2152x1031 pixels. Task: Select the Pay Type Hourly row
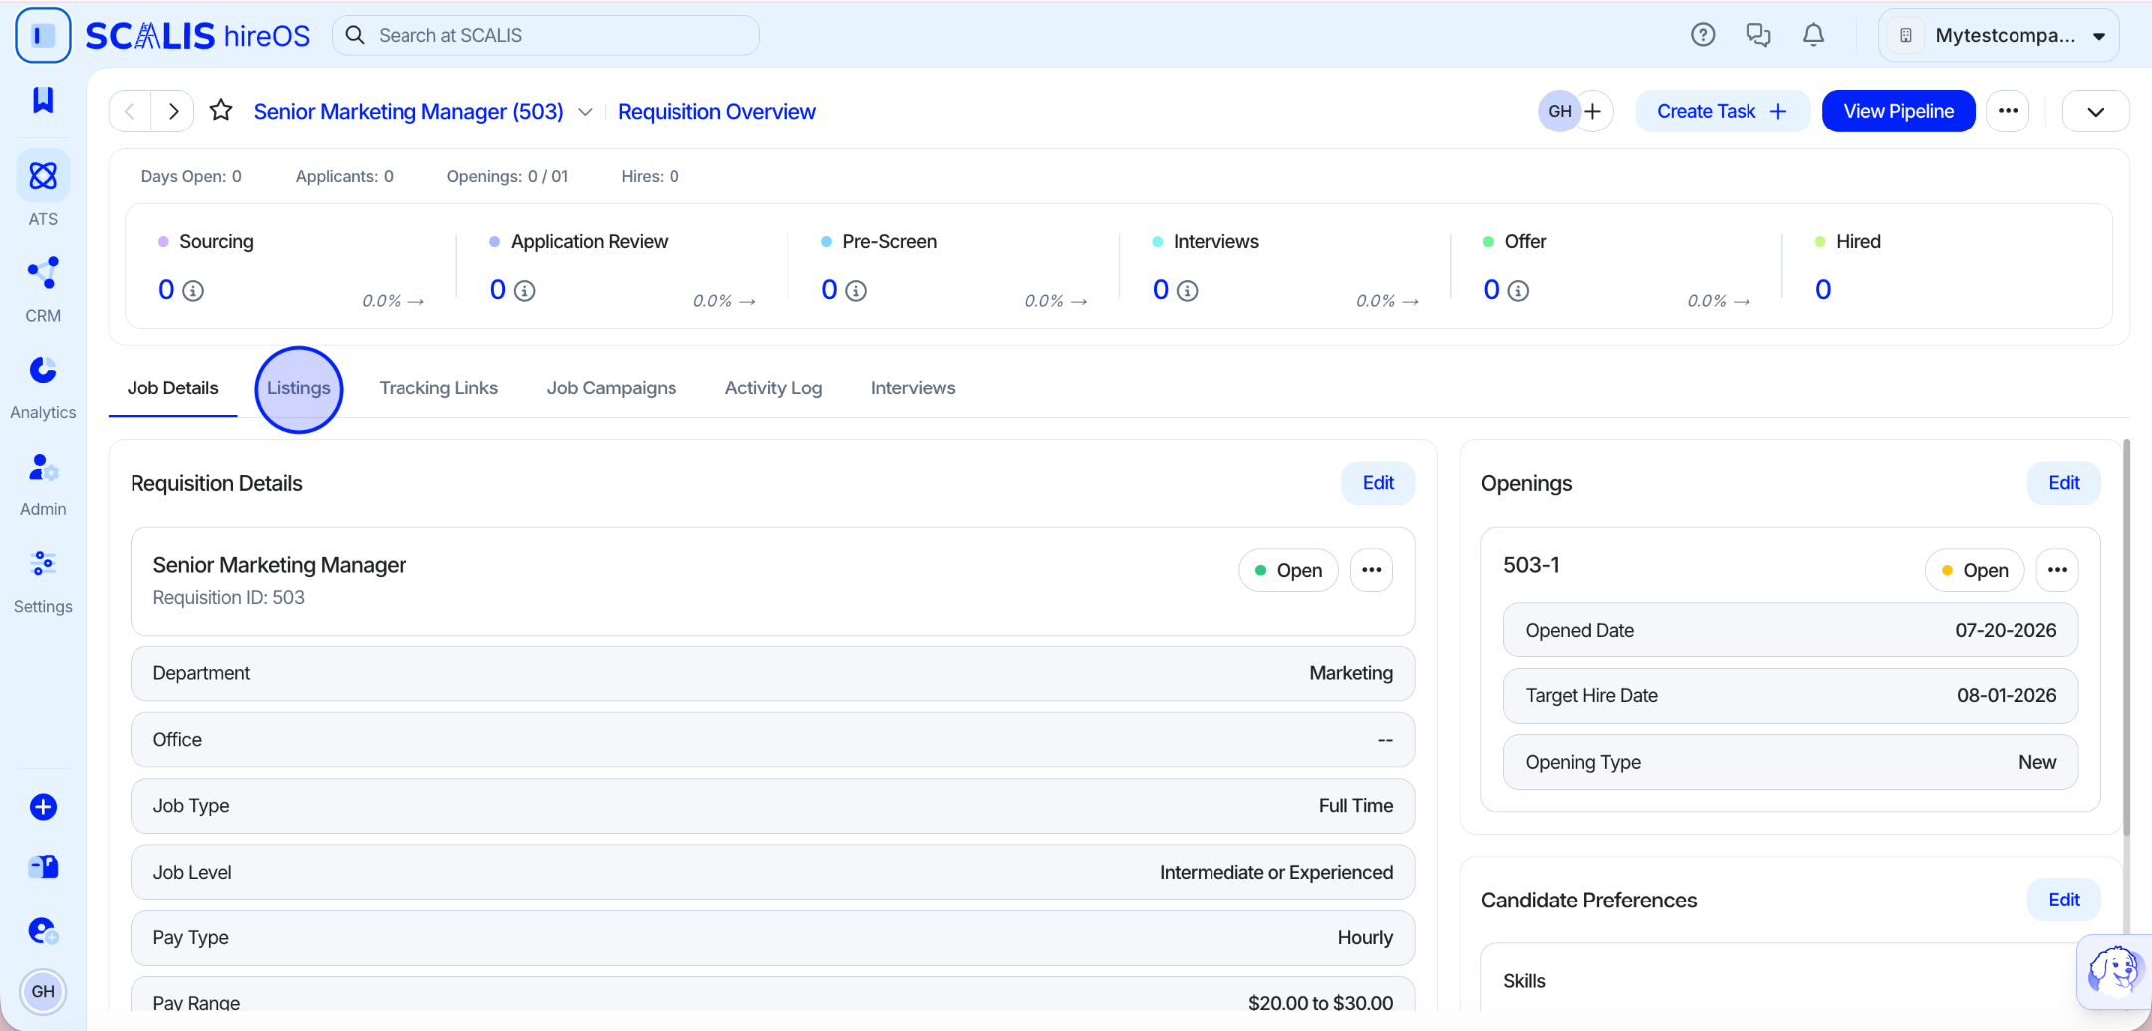point(772,937)
